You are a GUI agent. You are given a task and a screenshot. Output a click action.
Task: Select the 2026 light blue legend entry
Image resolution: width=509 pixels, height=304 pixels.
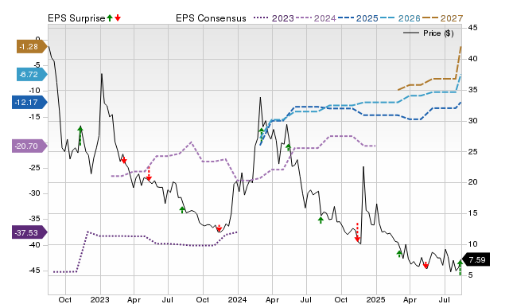pos(400,18)
